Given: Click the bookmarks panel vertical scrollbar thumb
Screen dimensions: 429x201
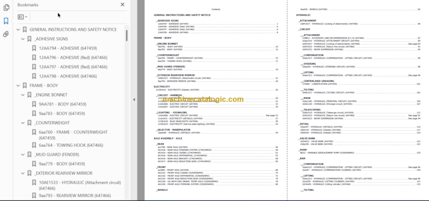Looking at the screenshot, I should coord(126,36).
